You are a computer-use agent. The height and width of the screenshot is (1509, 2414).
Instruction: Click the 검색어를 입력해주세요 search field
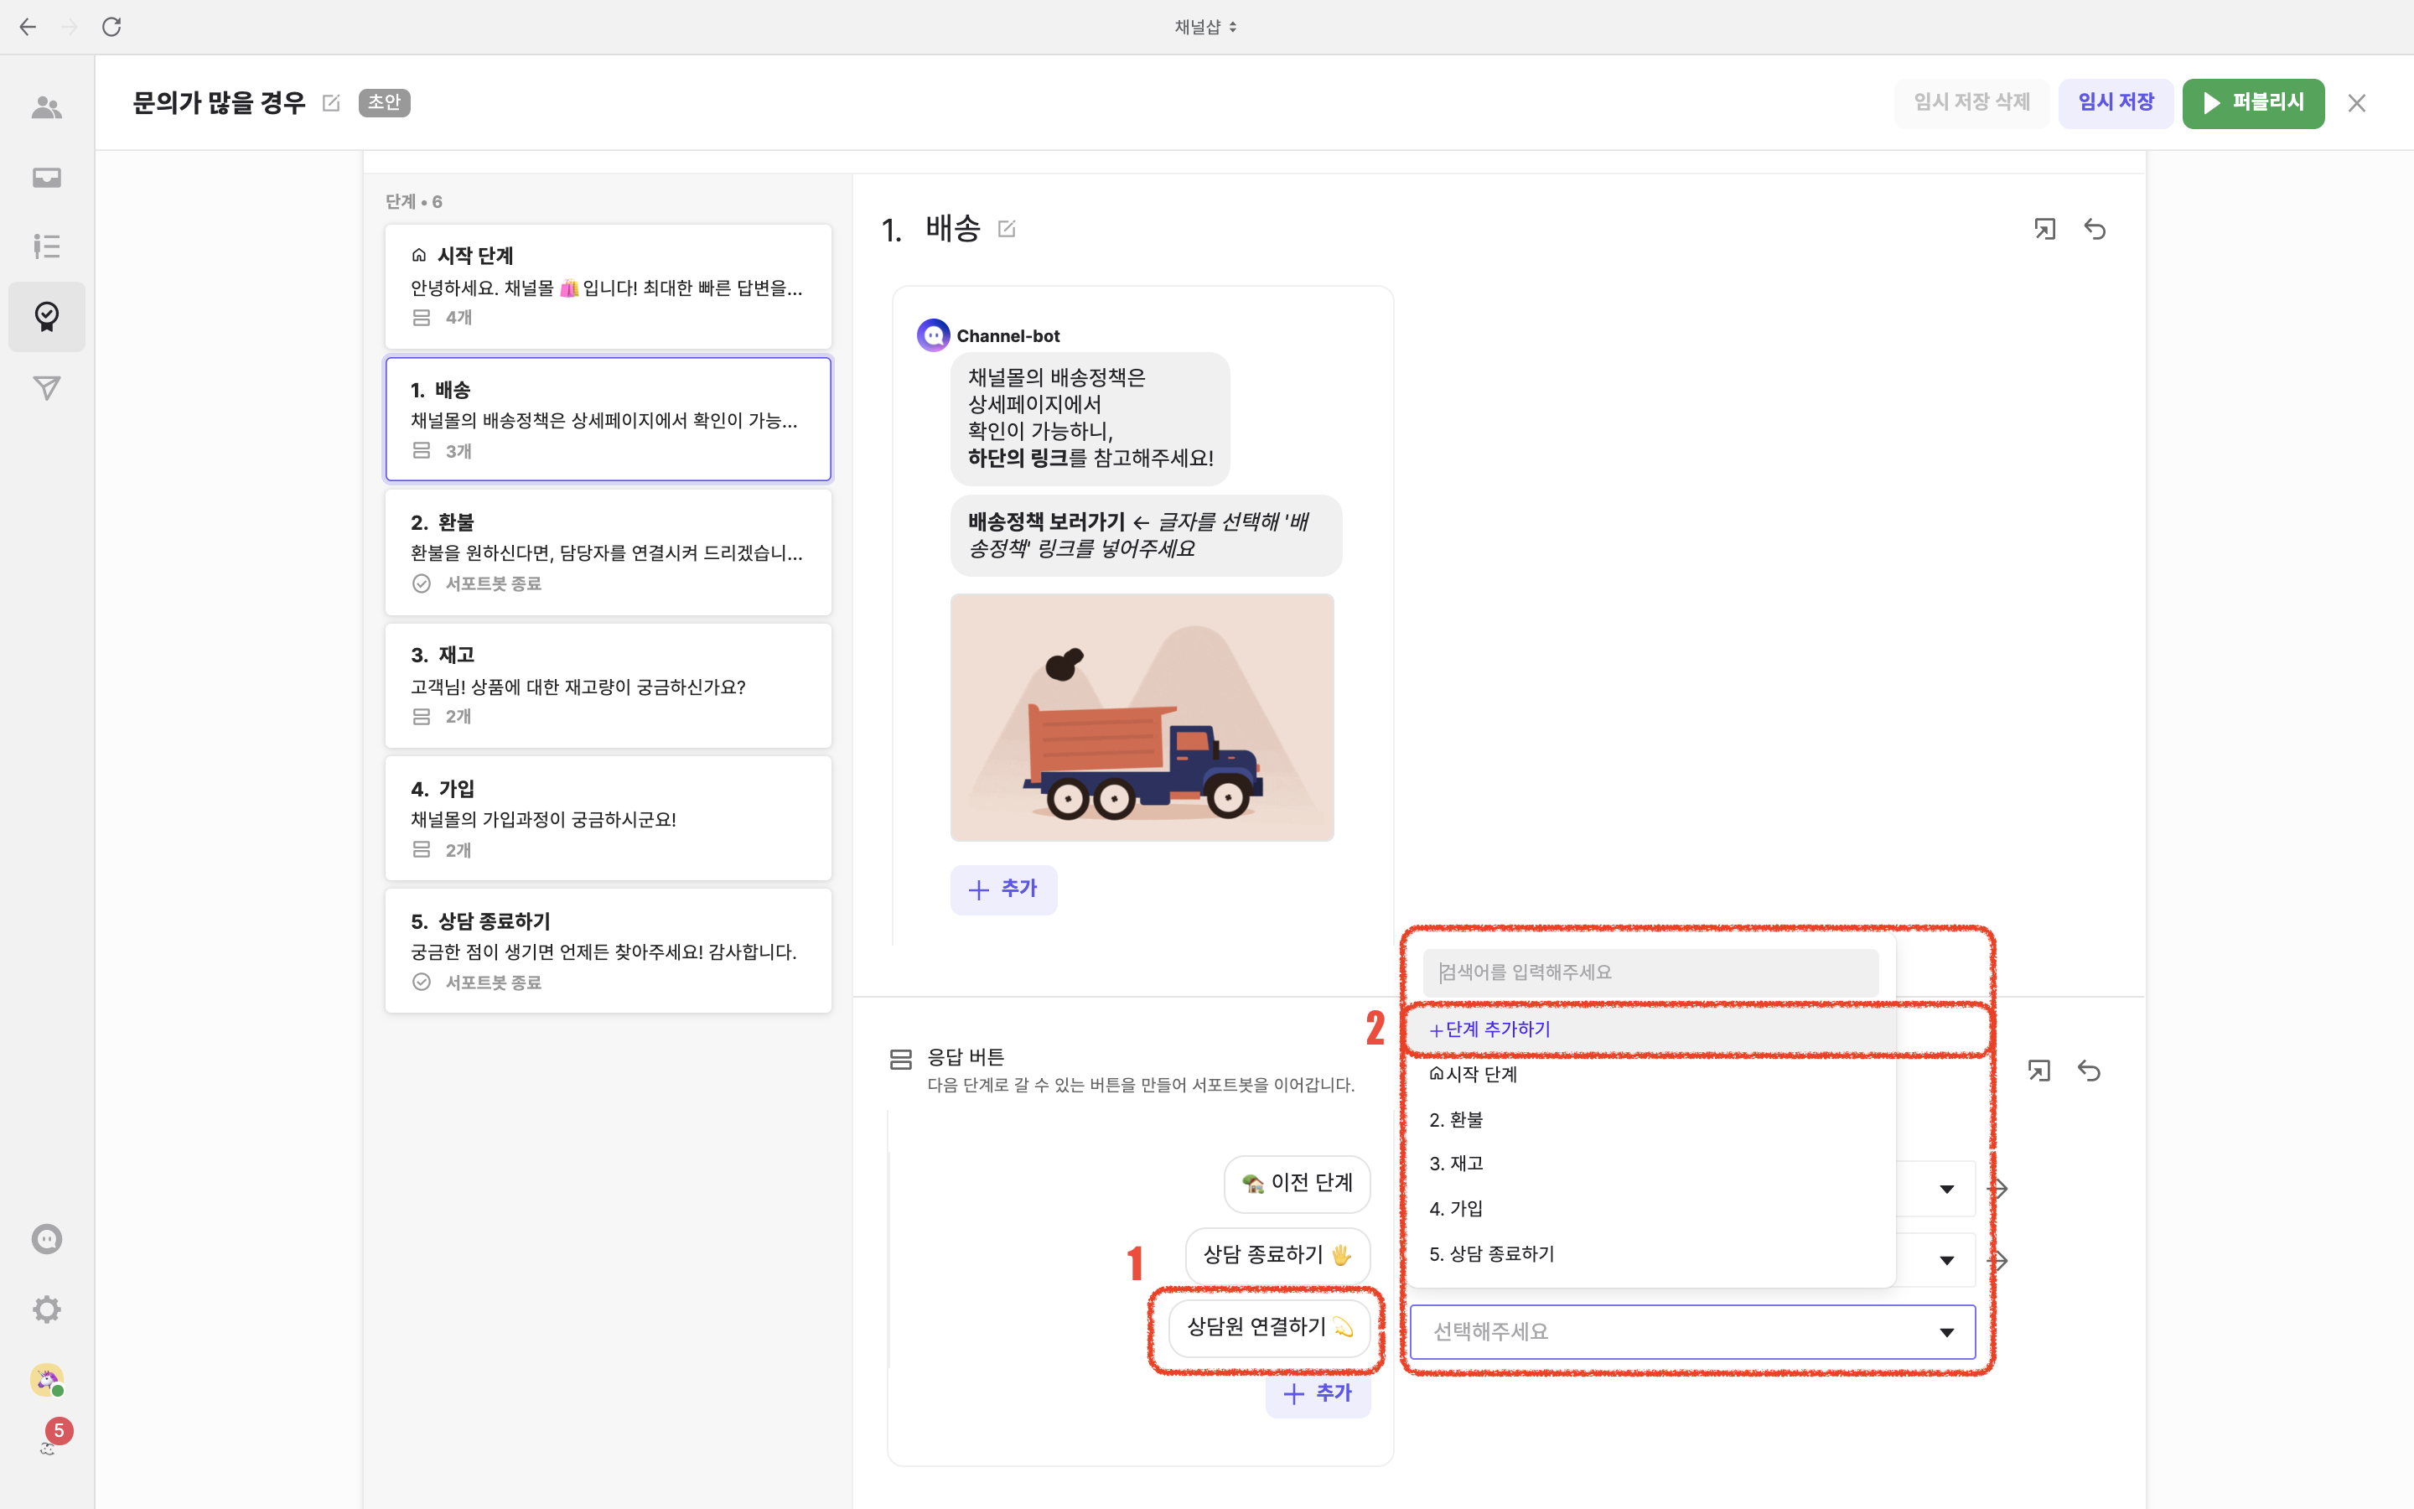coord(1650,972)
